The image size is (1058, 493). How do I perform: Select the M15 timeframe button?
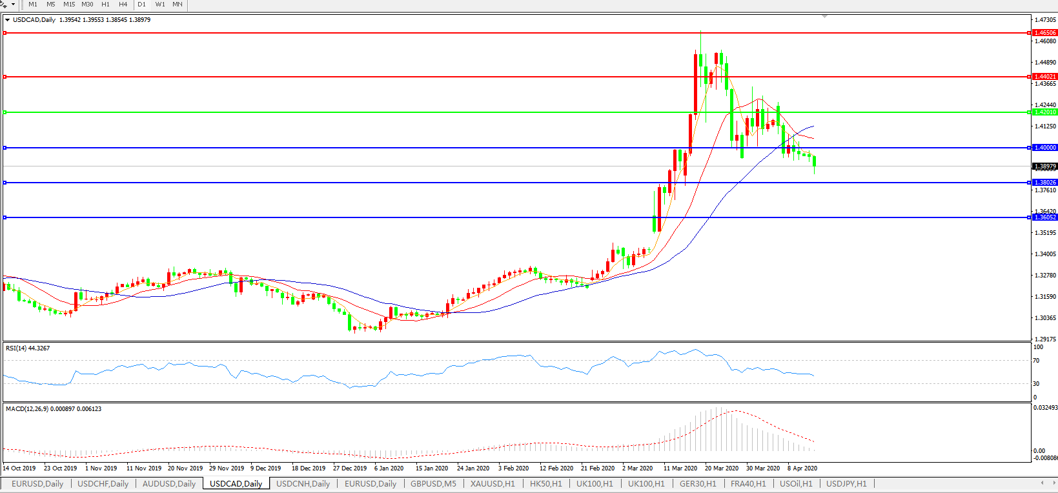pyautogui.click(x=69, y=5)
